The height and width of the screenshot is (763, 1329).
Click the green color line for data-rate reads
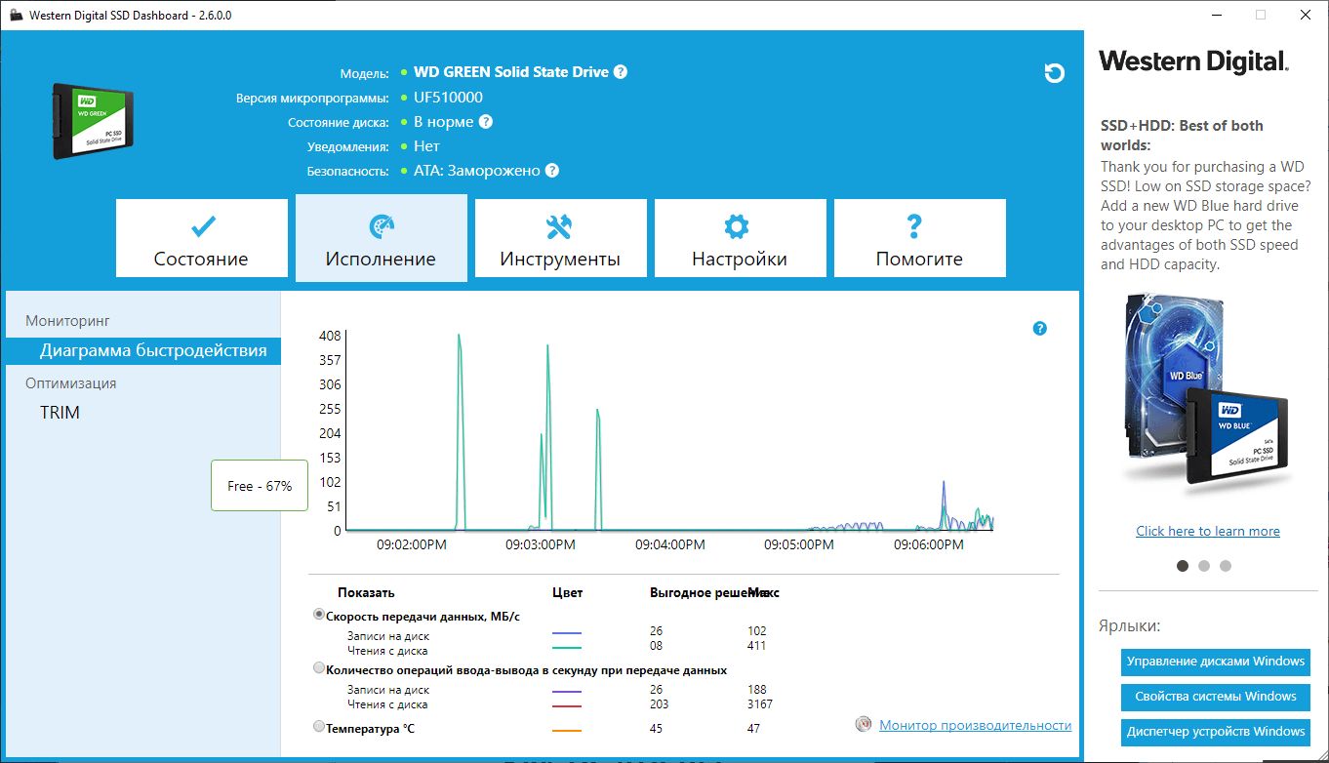pos(567,648)
